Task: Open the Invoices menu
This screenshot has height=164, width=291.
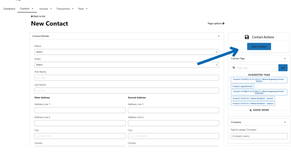Action: 45,8
